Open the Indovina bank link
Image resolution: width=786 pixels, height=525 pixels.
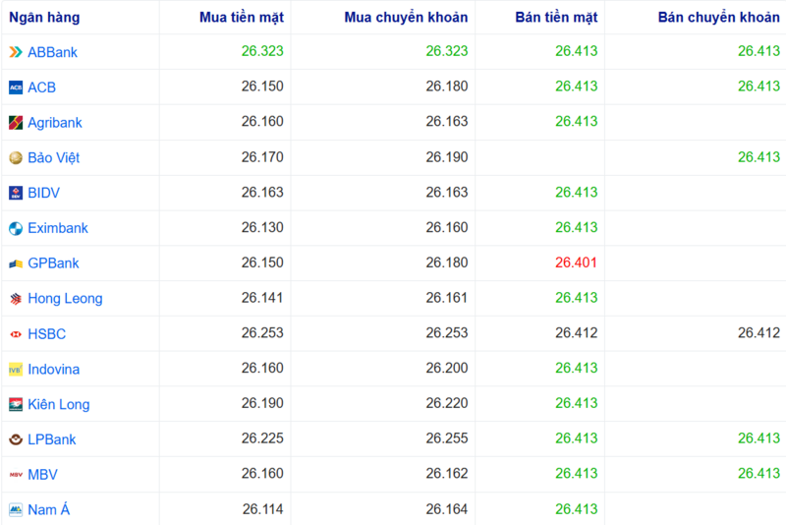pyautogui.click(x=53, y=369)
